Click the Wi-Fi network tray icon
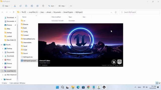161x90 pixels. point(144,87)
